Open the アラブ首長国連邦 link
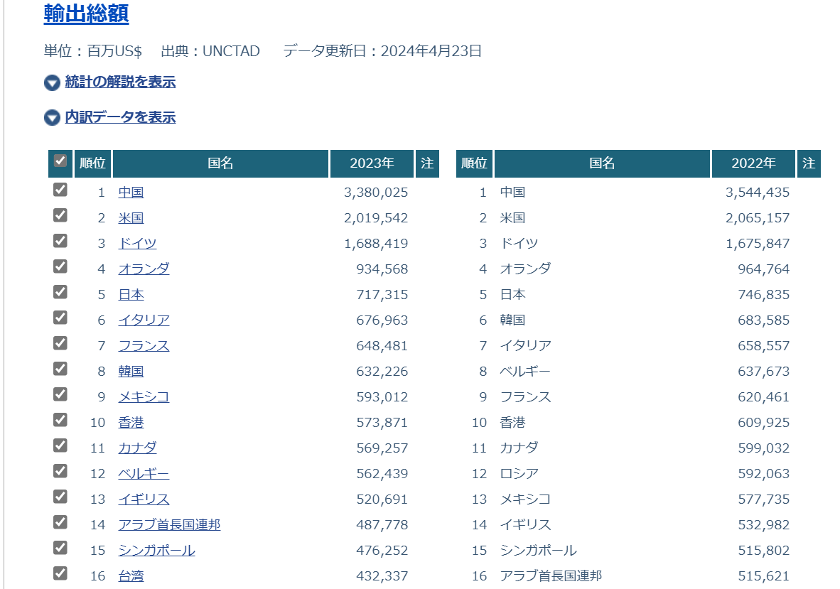 tap(169, 525)
